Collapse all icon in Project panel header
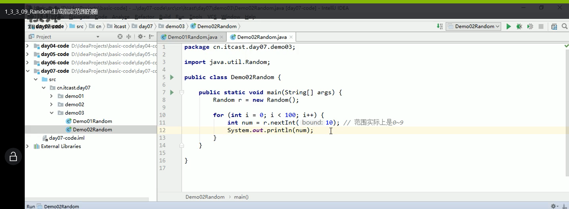 pos(129,36)
